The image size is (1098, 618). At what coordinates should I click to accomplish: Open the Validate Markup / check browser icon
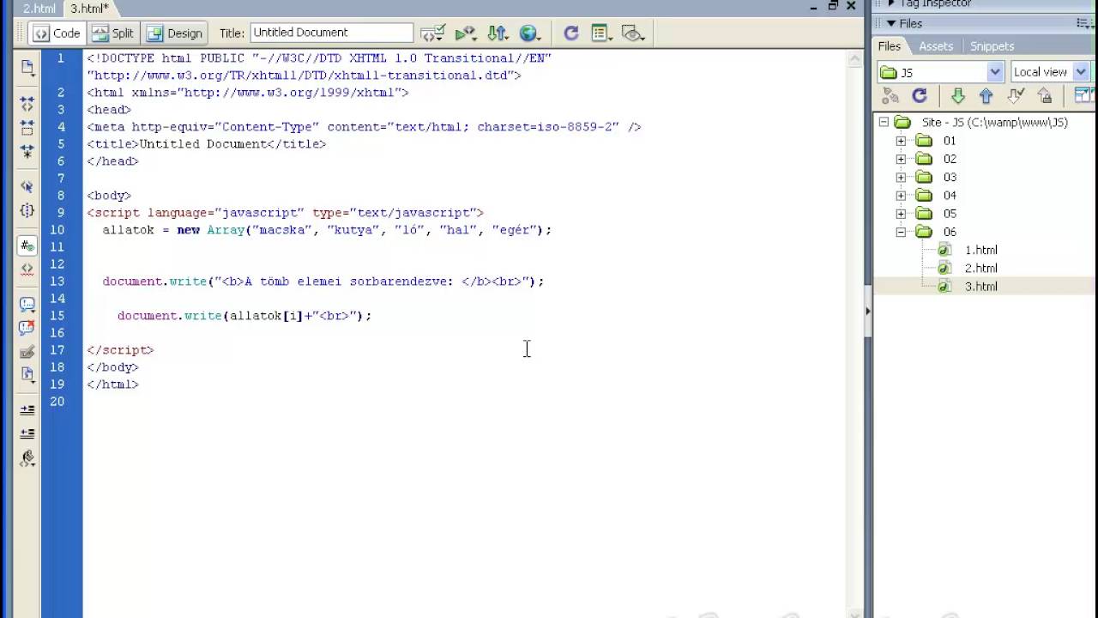432,33
